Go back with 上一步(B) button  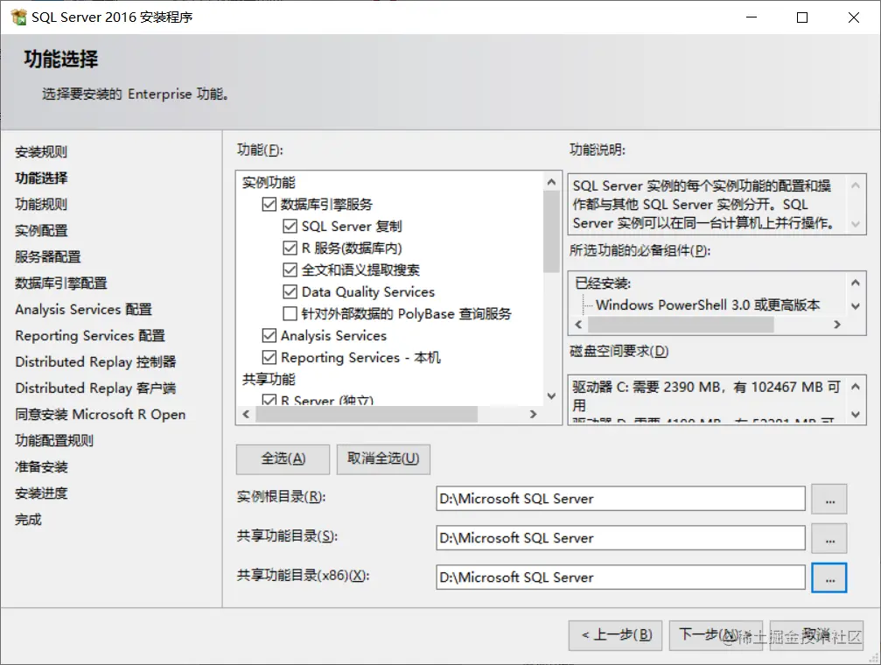(615, 635)
